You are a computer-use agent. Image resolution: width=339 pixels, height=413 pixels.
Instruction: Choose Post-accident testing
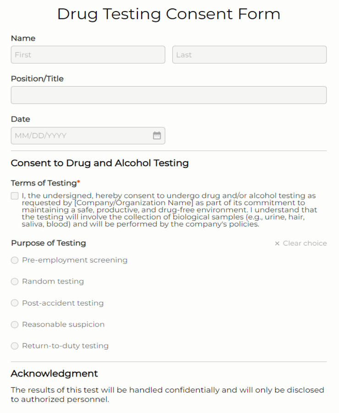click(14, 303)
